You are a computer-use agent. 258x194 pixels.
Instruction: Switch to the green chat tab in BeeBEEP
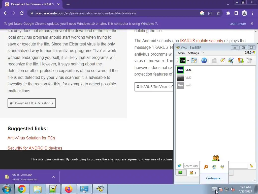[180, 173]
